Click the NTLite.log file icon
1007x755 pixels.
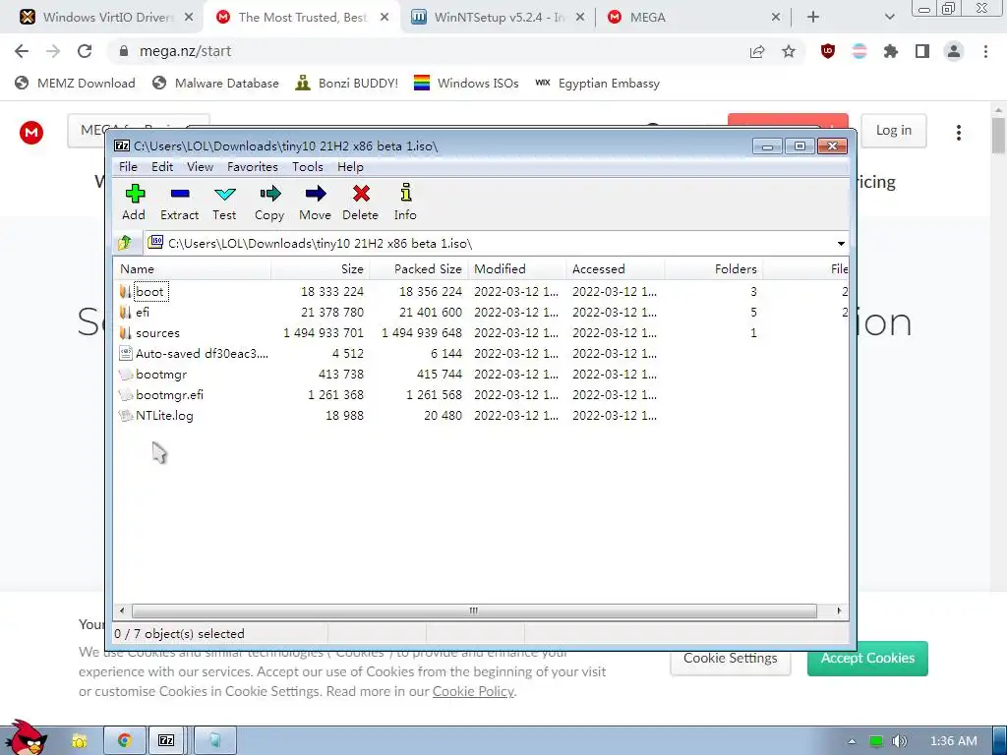[126, 416]
